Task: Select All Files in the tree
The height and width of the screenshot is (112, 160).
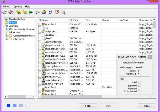Action: (13, 23)
